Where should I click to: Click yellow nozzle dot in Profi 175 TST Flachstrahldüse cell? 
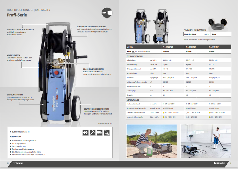coord(210,113)
